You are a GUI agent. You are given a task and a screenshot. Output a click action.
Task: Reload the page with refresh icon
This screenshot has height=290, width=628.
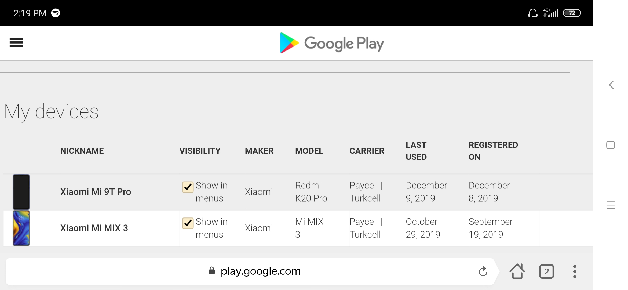[x=483, y=271]
